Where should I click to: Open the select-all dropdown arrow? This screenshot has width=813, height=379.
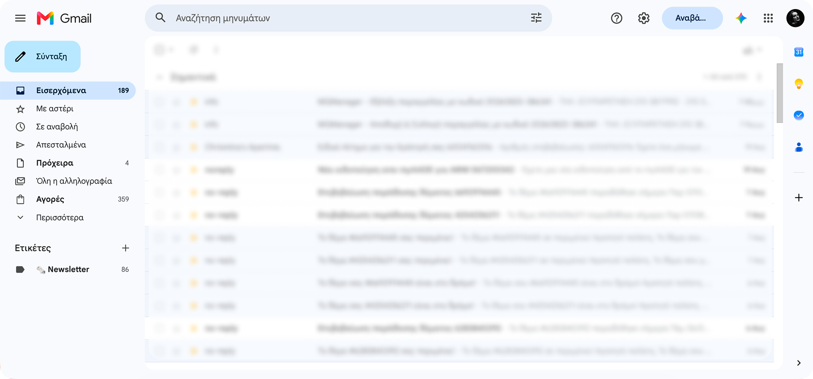pyautogui.click(x=171, y=50)
